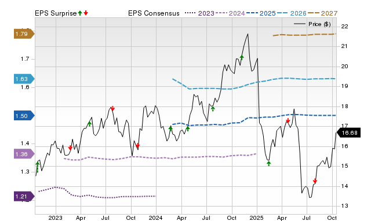The height and width of the screenshot is (221, 371).
Task: Click the light blue 1.63 value tag
Action: [24, 79]
